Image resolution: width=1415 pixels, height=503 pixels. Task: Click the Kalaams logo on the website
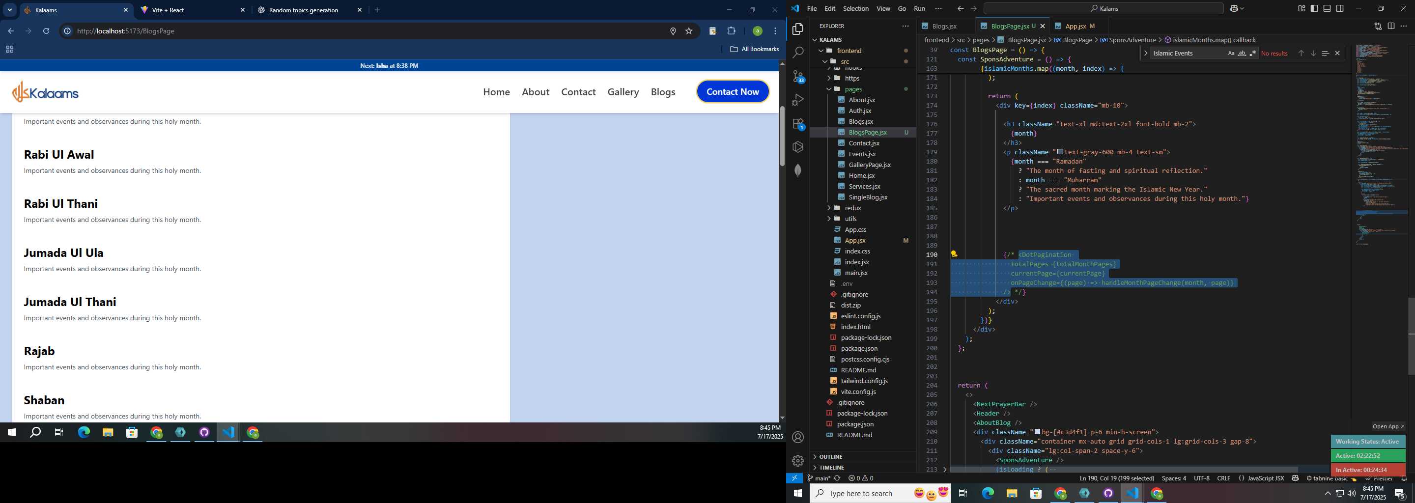(x=46, y=92)
